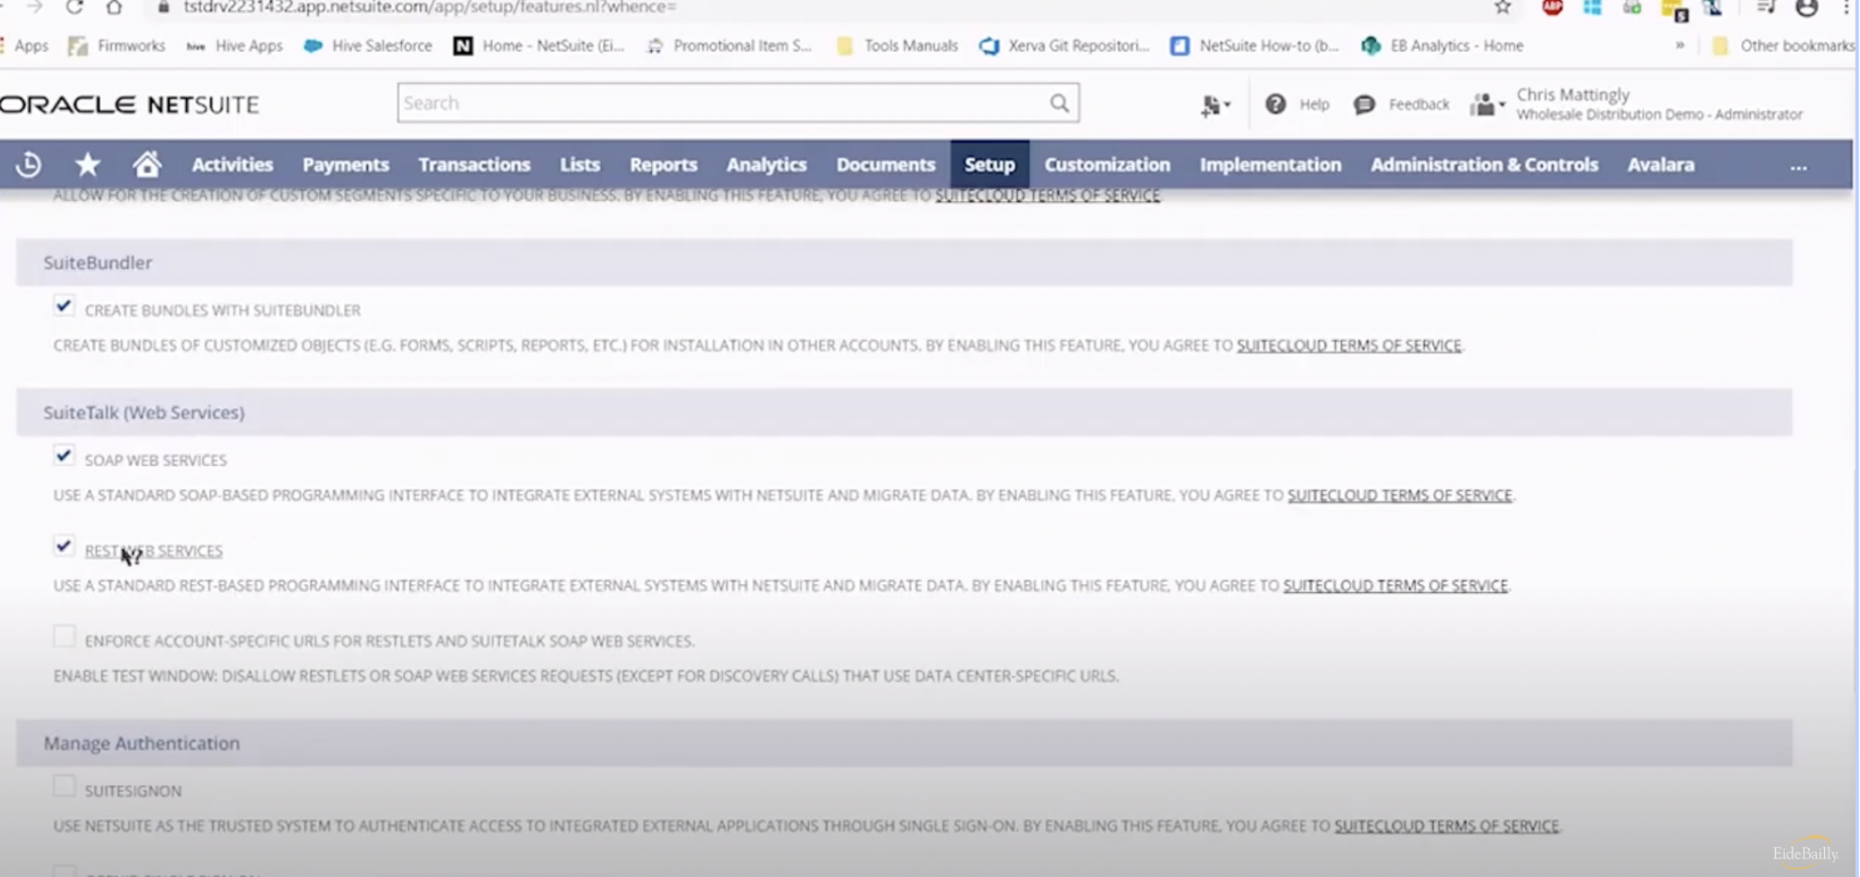
Task: Click the browser home icon
Action: pyautogui.click(x=114, y=7)
